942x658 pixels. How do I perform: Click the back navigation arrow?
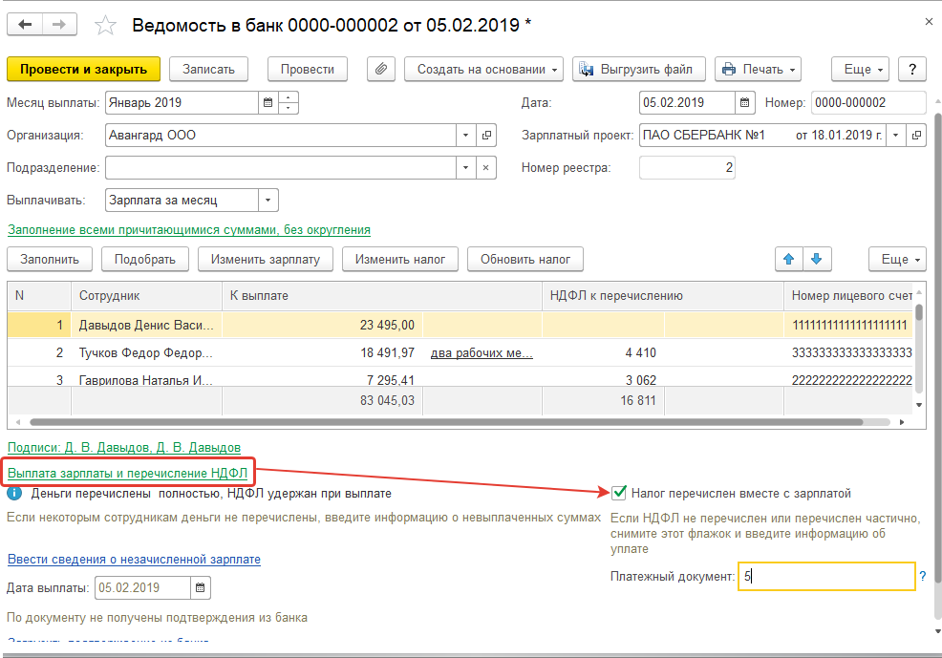[25, 25]
